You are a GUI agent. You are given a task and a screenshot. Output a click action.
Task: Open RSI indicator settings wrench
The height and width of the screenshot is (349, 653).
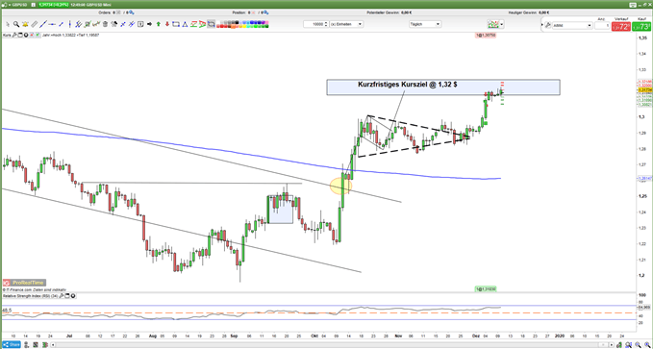[x=63, y=296]
